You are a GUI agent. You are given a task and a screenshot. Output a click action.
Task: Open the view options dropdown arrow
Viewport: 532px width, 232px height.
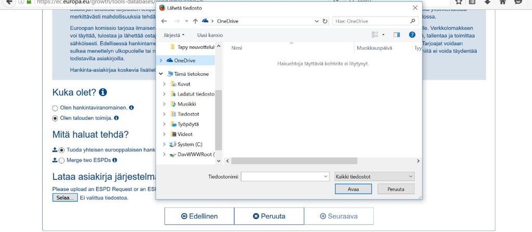[x=384, y=35]
